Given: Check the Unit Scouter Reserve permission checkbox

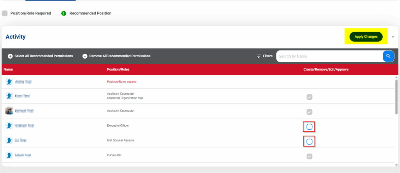Looking at the screenshot, I should [x=309, y=141].
